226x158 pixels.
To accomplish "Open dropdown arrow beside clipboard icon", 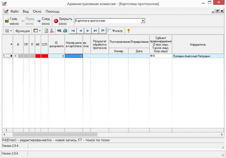I will (11, 31).
